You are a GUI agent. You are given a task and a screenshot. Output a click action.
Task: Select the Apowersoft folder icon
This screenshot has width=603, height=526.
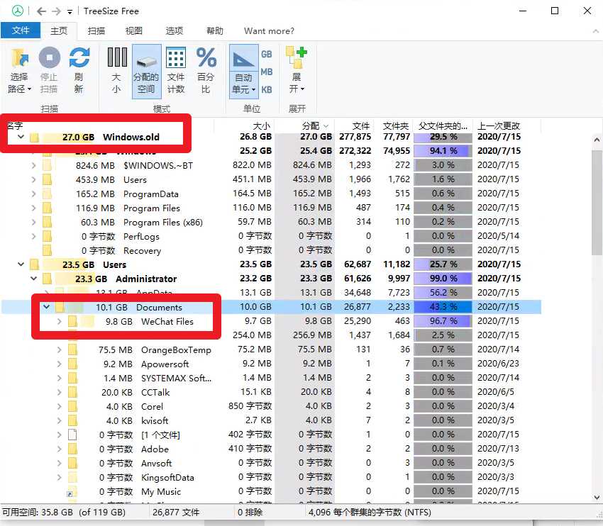72,364
